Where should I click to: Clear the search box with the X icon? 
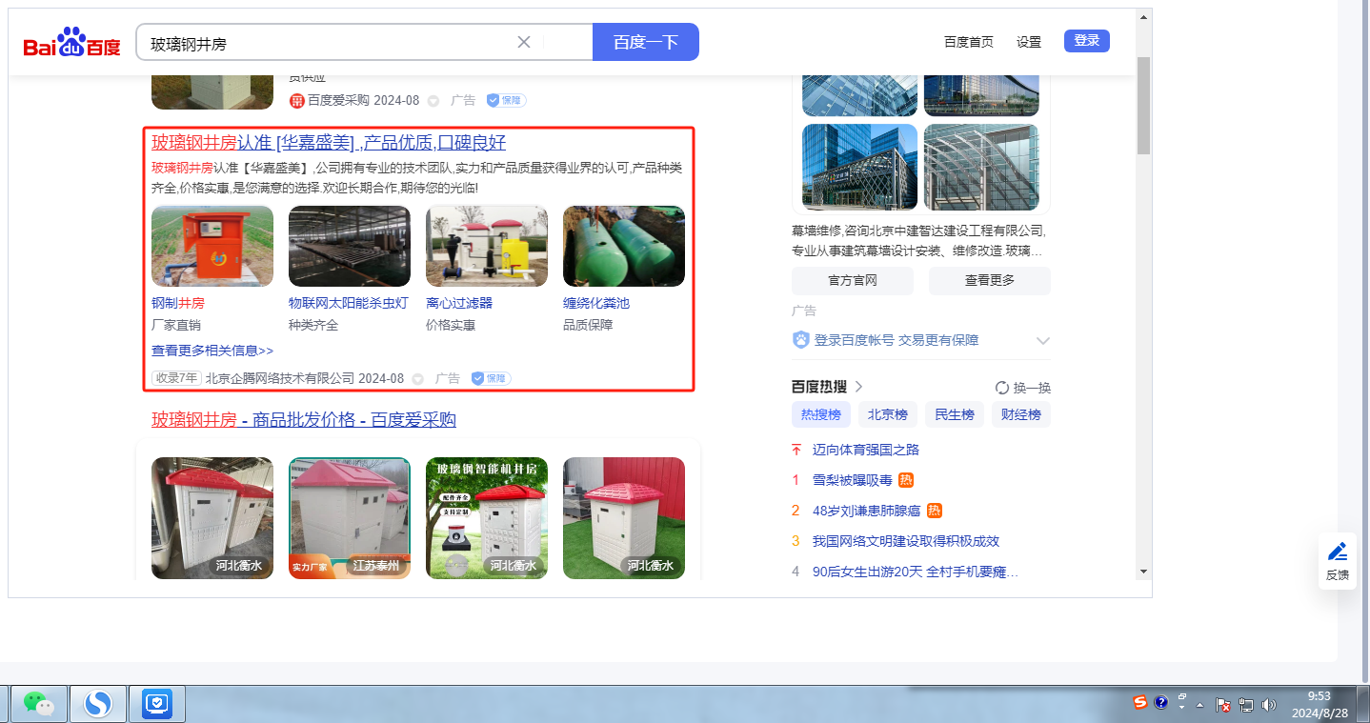pyautogui.click(x=524, y=42)
